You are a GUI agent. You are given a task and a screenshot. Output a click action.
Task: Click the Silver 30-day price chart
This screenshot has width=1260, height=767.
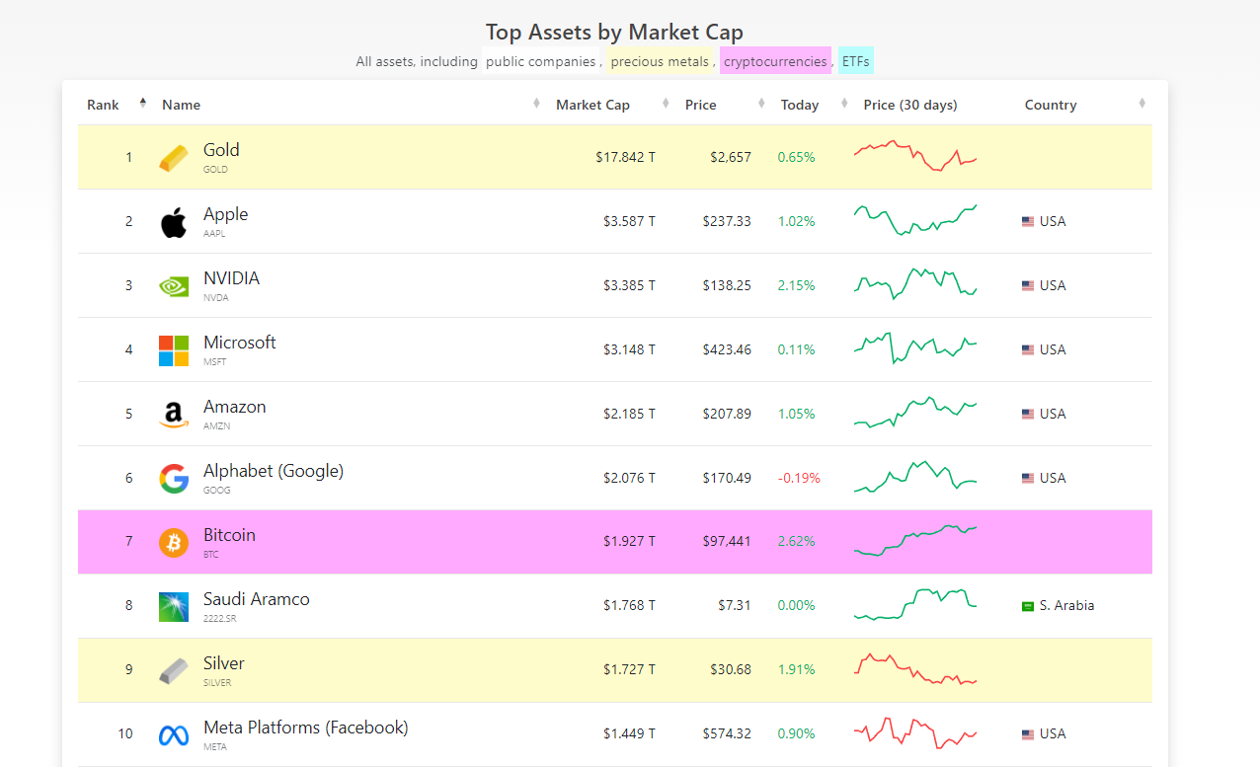tap(915, 668)
